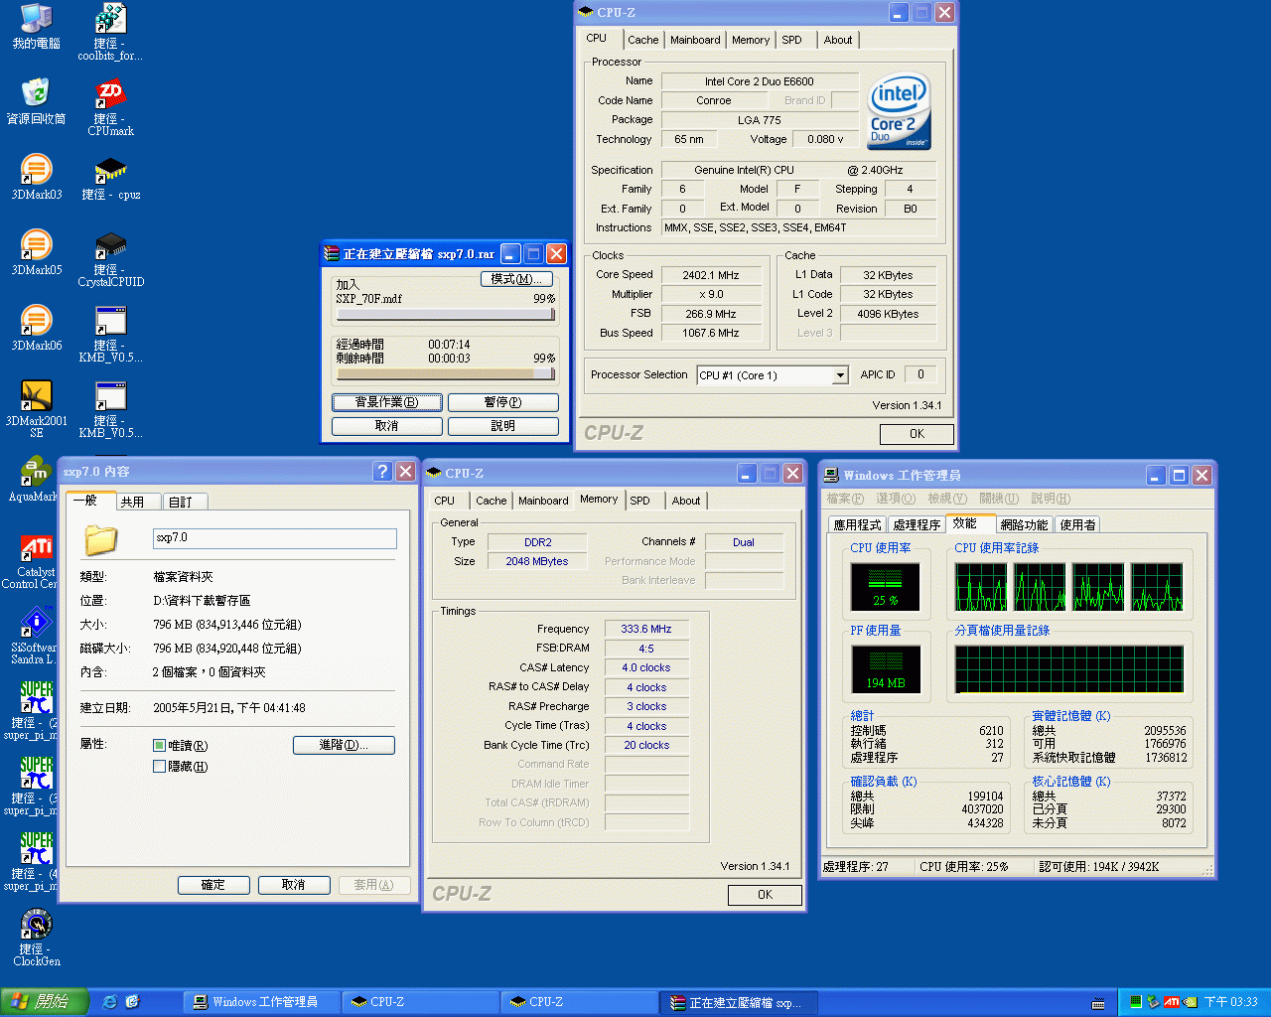Click the ATI tray icon
The image size is (1271, 1017).
coord(1171,1002)
